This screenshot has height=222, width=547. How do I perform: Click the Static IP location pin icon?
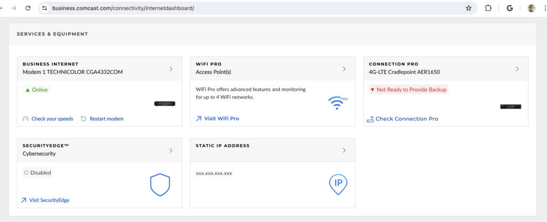point(338,184)
